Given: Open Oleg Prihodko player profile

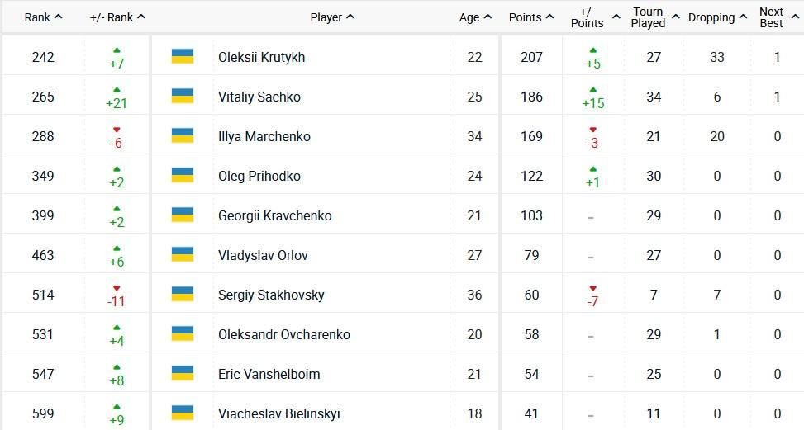Looking at the screenshot, I should pos(259,176).
